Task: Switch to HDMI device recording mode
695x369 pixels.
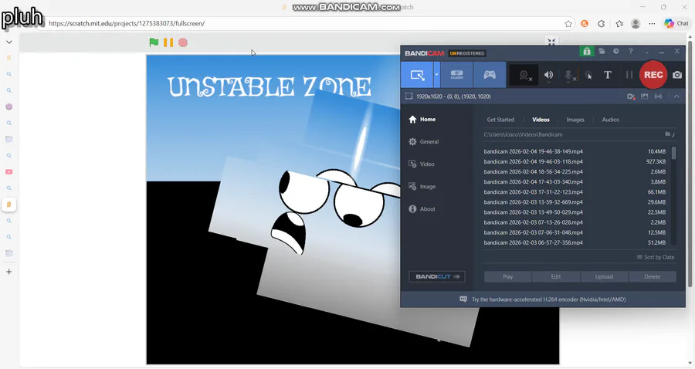Action: pyautogui.click(x=456, y=75)
